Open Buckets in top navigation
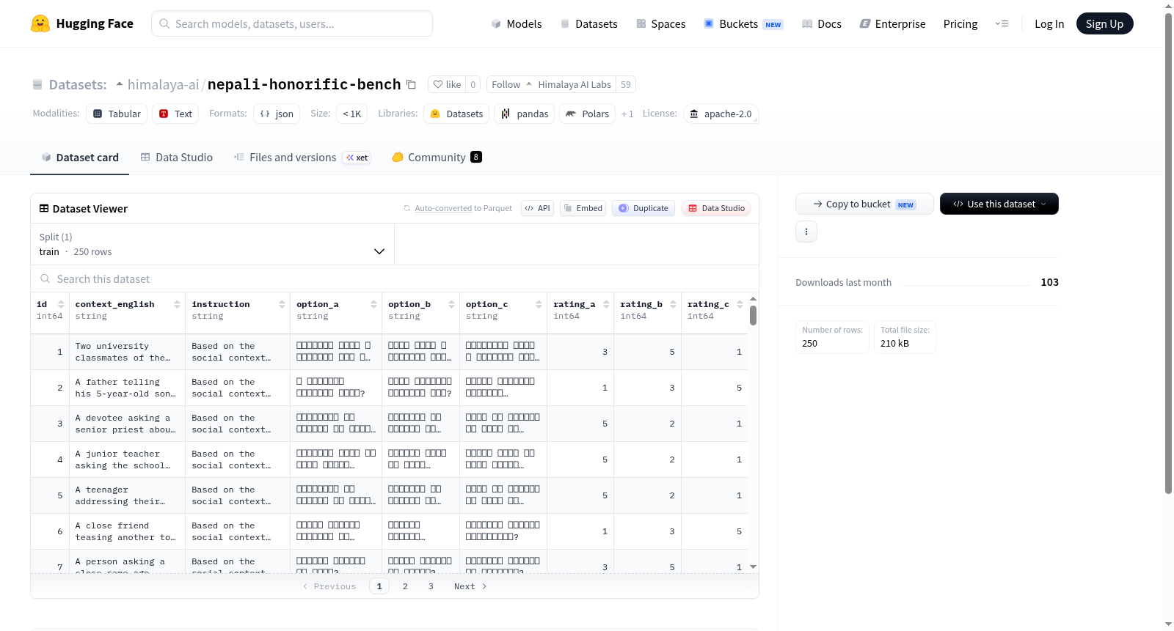This screenshot has width=1174, height=631. [x=743, y=23]
